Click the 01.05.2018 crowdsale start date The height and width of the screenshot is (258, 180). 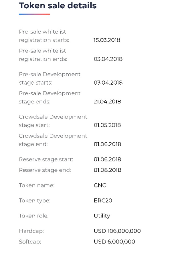(107, 125)
